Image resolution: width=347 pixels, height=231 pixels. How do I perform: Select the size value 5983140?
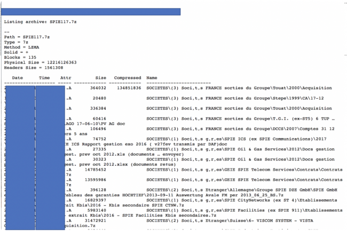pos(97,210)
